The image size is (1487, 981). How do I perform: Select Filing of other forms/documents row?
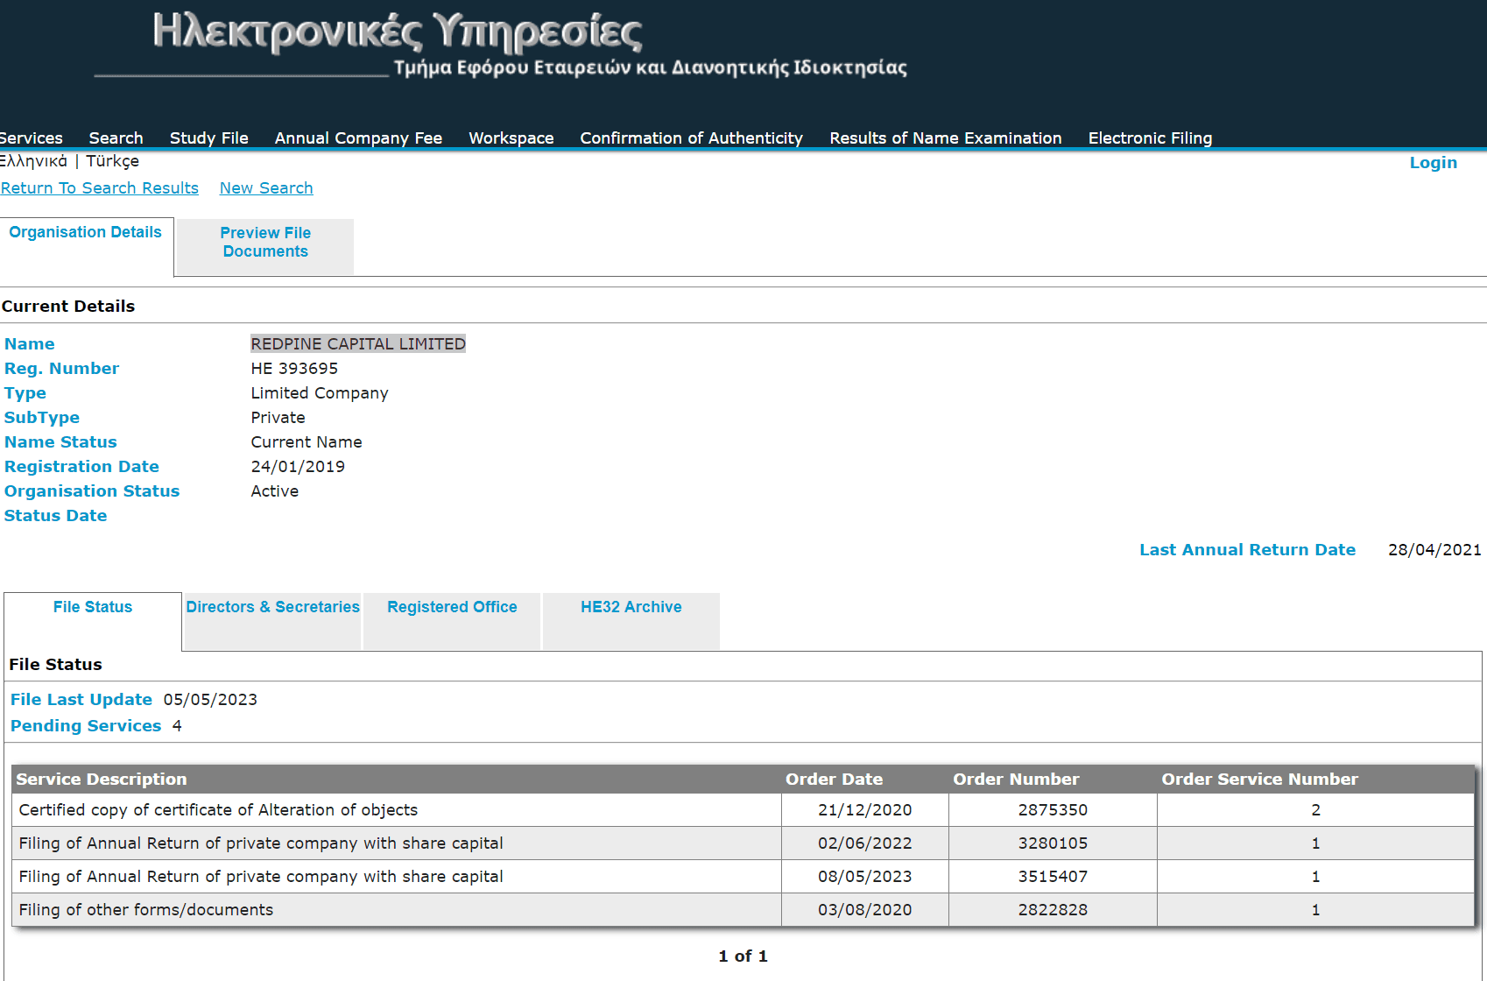pos(743,910)
